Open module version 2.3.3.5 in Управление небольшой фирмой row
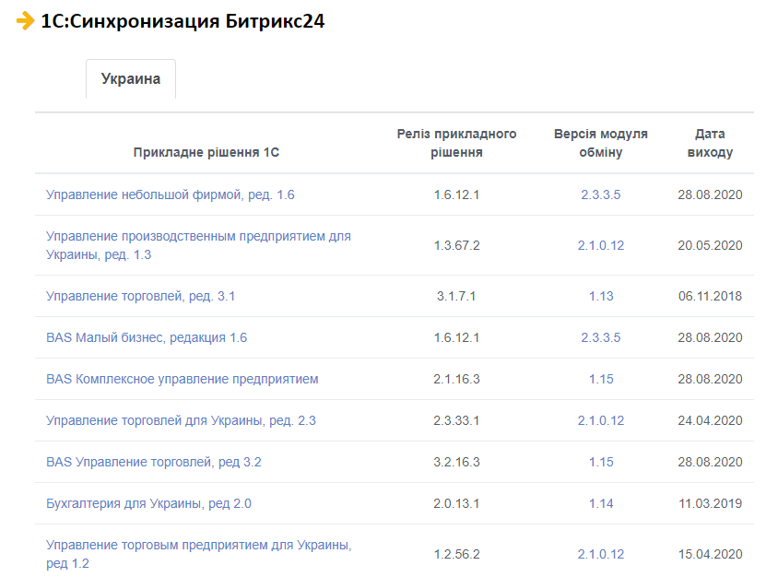Screen dimensions: 766x577 [x=600, y=194]
